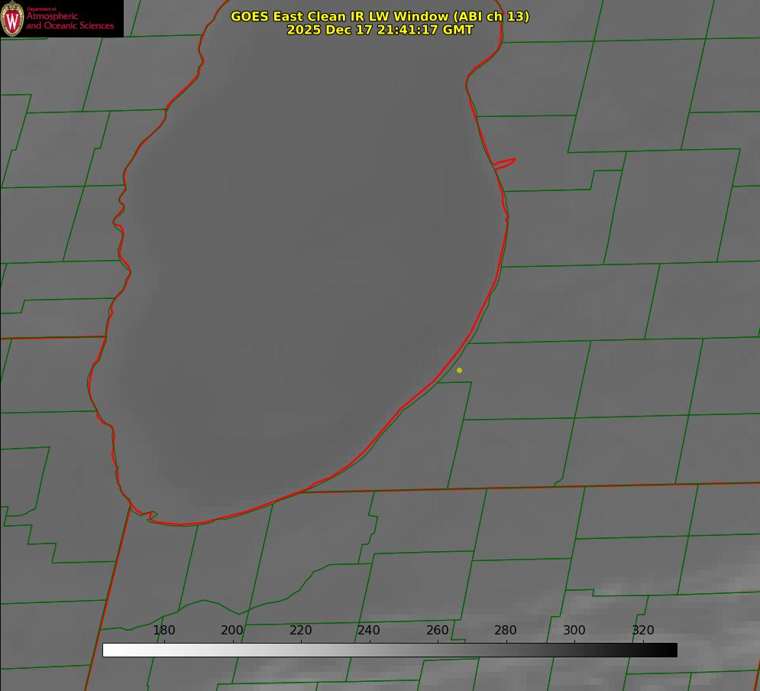Click the 180 label on the color scale
This screenshot has width=760, height=691.
tap(163, 630)
